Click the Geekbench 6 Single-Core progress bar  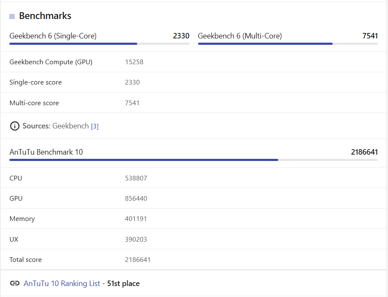tap(100, 44)
